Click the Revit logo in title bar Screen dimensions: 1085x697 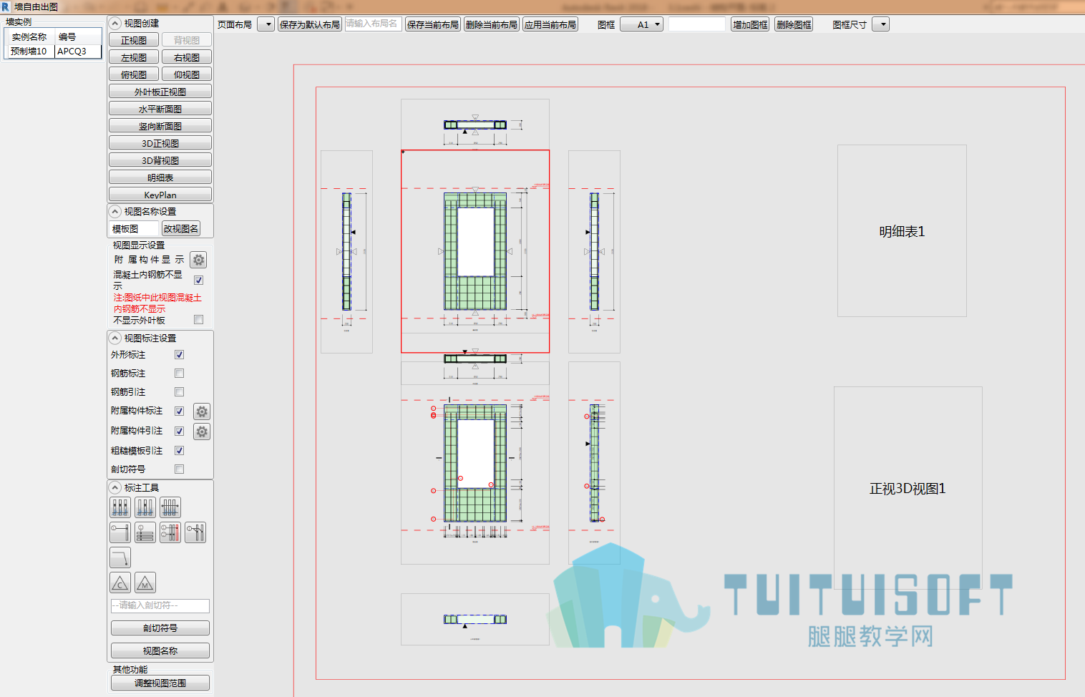tap(6, 6)
